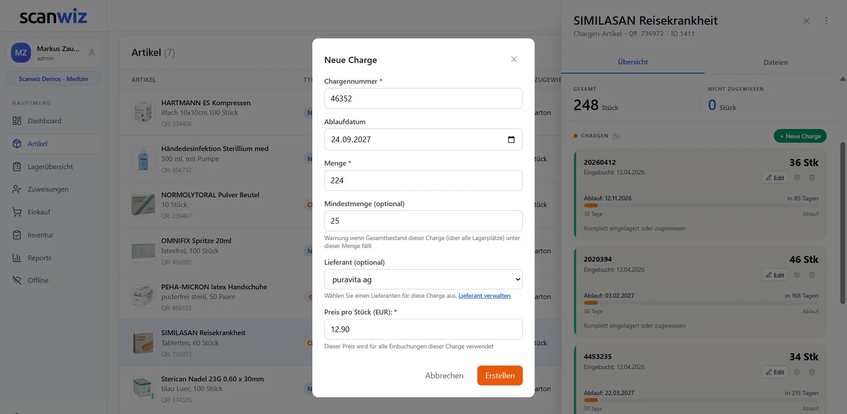Open settings gear for batch 20260412
Viewport: 847px width, 414px height.
tap(797, 178)
